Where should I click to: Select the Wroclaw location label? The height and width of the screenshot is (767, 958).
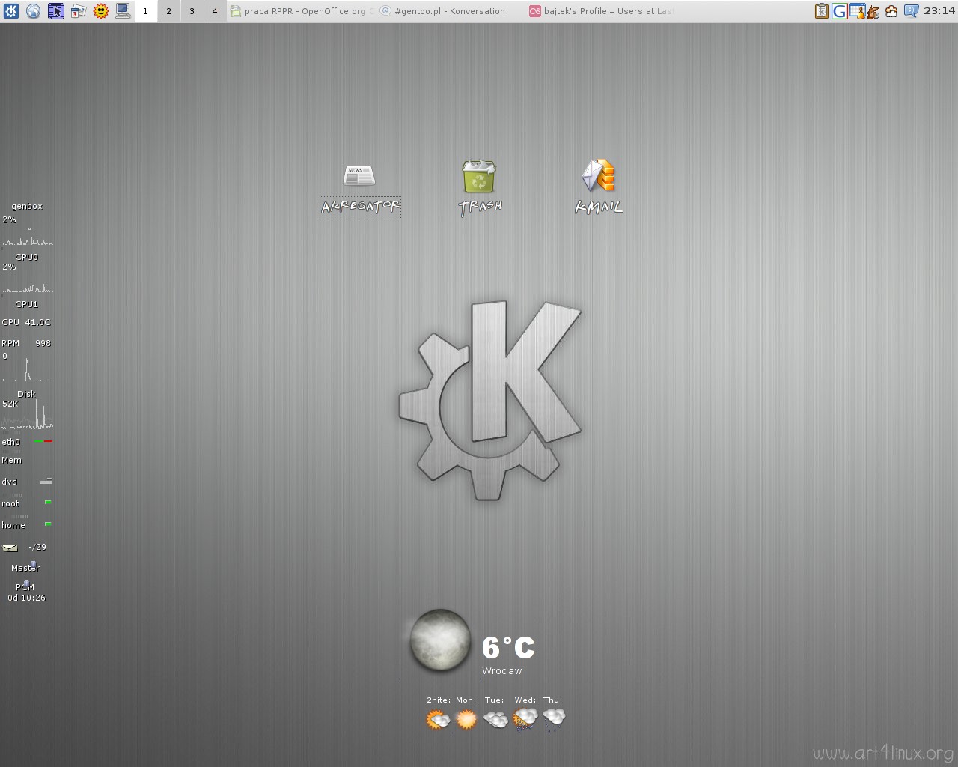click(x=502, y=671)
